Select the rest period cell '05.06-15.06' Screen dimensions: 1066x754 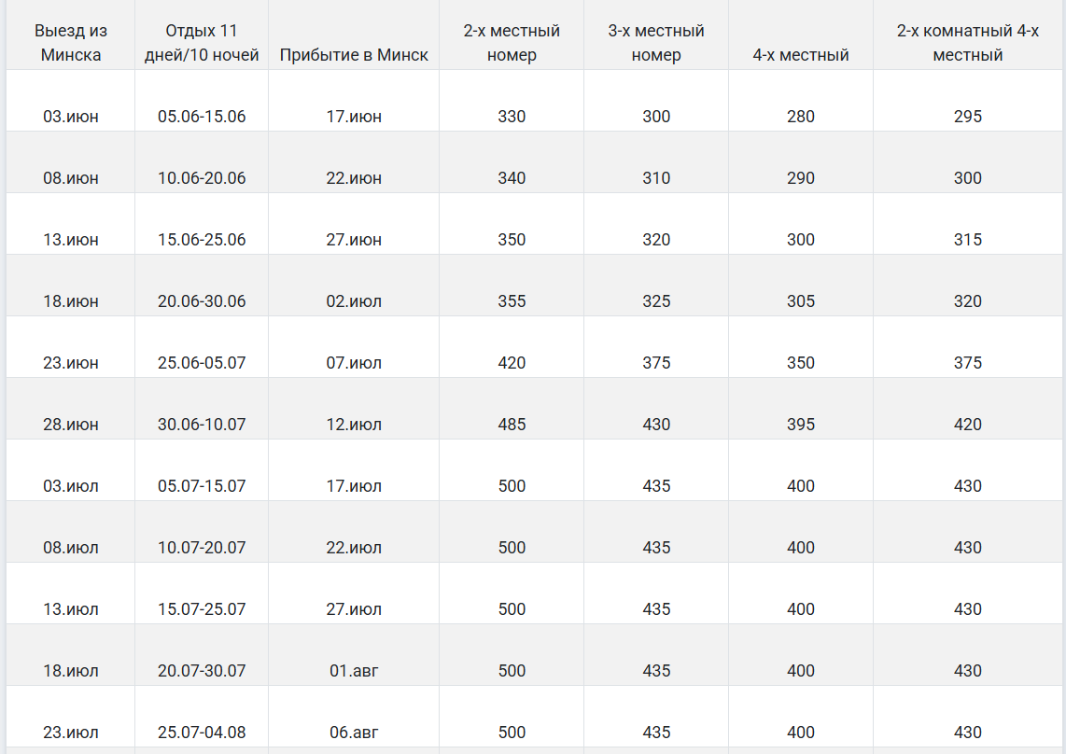click(x=202, y=117)
